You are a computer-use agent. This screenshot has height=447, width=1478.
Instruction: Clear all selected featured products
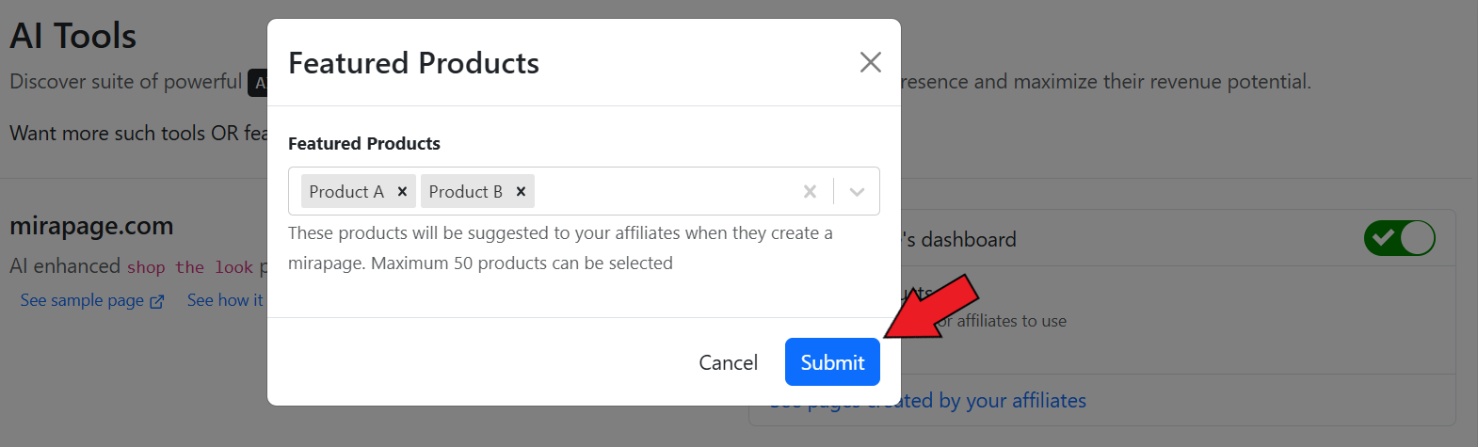810,191
